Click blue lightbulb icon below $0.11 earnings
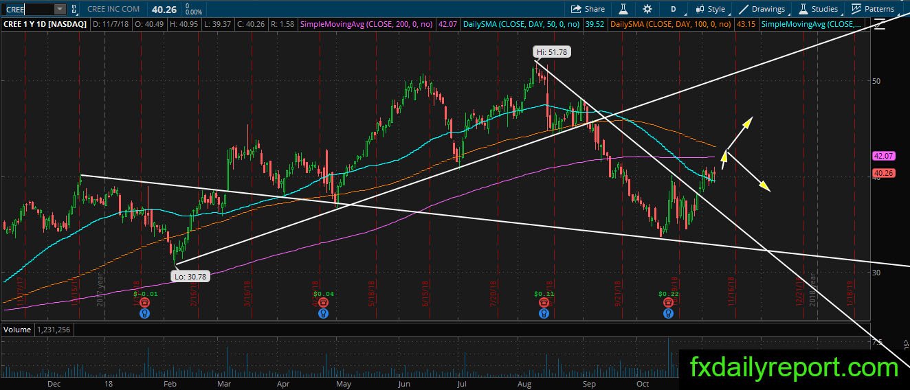This screenshot has height=390, width=910. [x=544, y=313]
